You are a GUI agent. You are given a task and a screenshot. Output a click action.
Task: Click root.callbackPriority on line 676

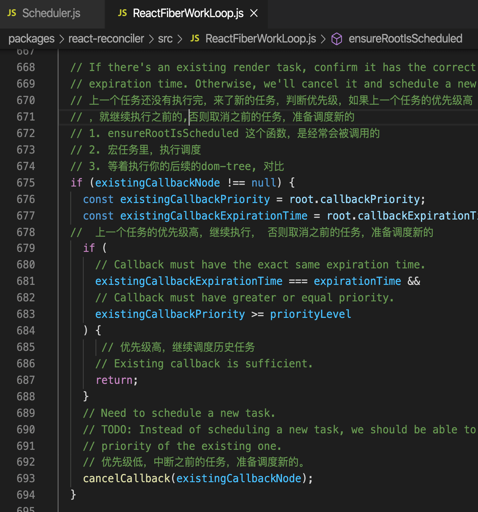pyautogui.click(x=355, y=199)
